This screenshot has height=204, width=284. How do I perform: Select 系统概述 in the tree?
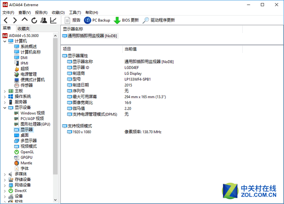click(x=26, y=46)
